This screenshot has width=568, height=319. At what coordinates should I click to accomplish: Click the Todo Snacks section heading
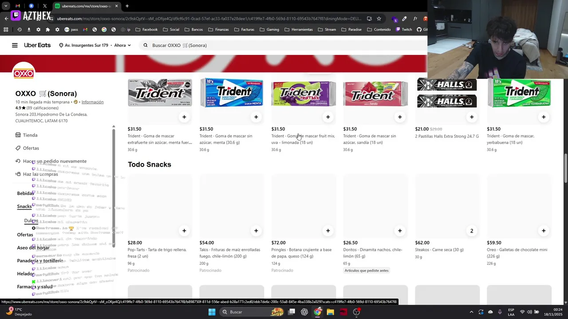click(x=150, y=164)
